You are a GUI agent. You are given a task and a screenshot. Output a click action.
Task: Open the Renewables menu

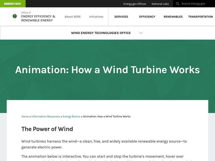coord(173,17)
